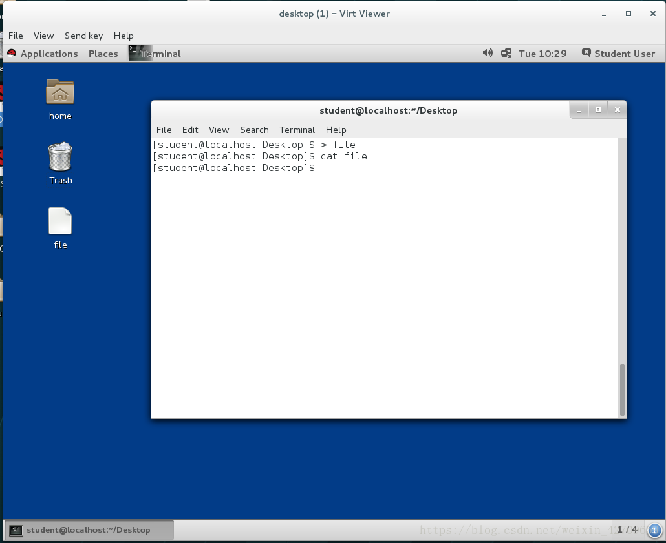Screen dimensions: 666x543
Task: Minimize the Virt Viewer window
Action: click(603, 14)
